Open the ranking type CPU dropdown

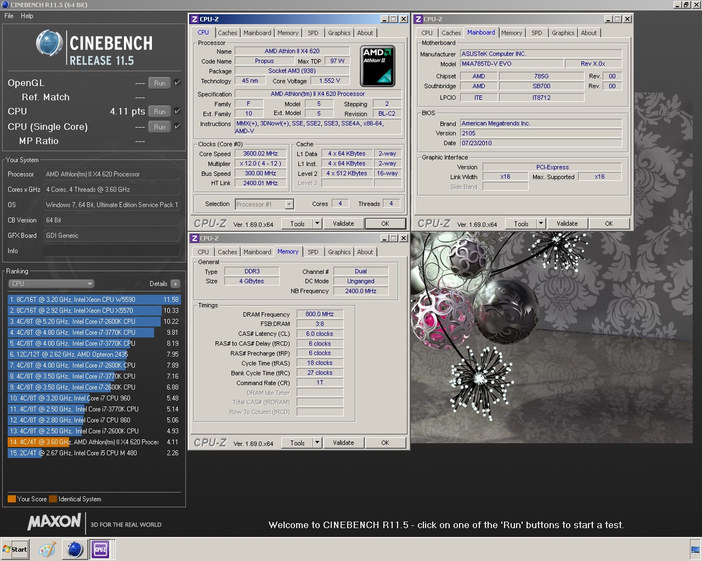coord(51,284)
